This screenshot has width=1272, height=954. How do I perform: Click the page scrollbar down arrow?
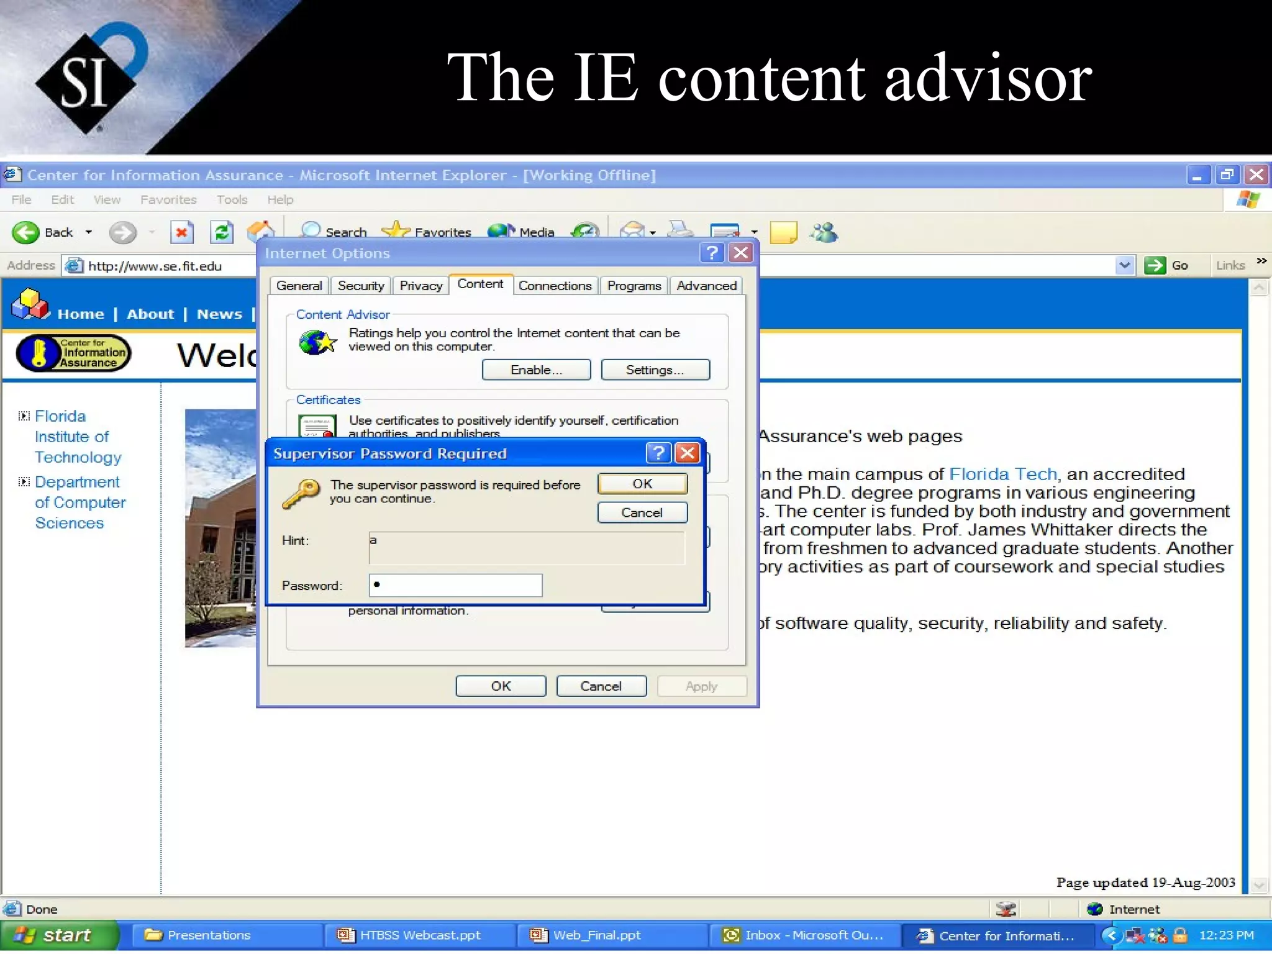tap(1259, 884)
